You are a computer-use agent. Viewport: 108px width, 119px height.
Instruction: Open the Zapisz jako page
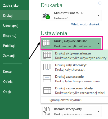[x=11, y=6]
